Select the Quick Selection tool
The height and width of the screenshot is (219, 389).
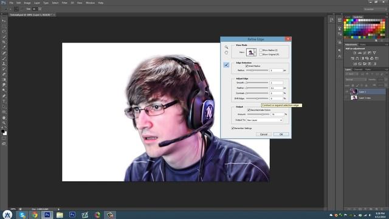coord(4,36)
